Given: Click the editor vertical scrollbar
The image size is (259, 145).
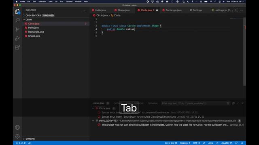Looking at the screenshot, I should click(244, 52).
